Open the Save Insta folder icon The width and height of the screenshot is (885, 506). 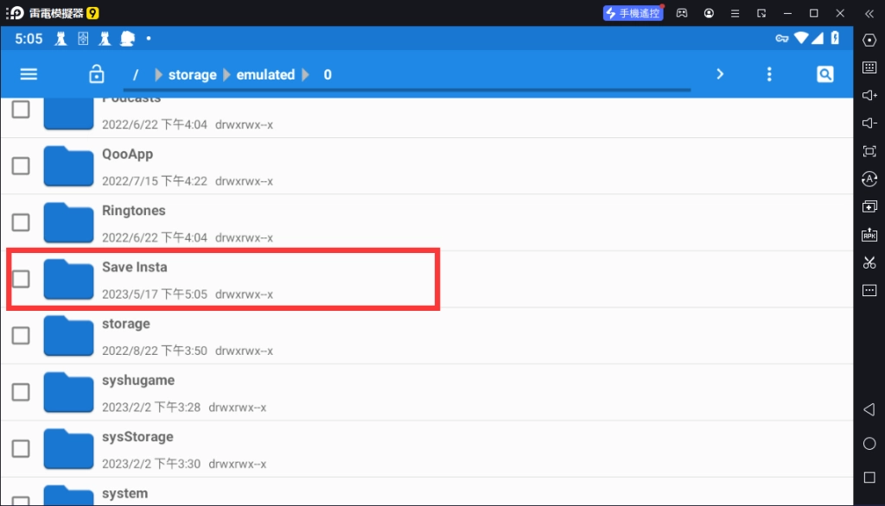pos(68,279)
